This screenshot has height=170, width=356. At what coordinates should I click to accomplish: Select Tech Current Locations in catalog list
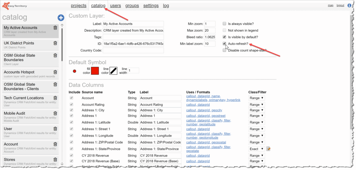click(31, 101)
